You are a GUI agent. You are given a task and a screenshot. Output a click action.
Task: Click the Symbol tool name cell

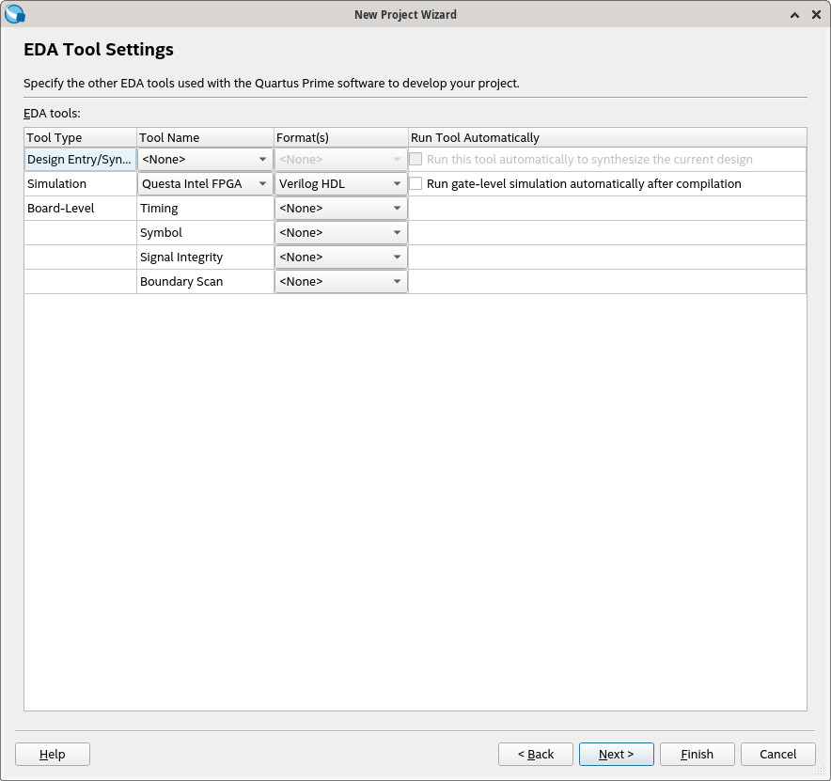(205, 232)
